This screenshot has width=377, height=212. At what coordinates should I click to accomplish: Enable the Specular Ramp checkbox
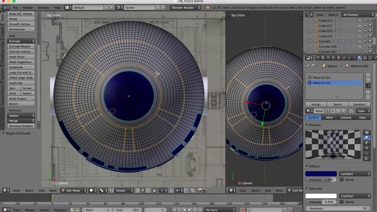[342, 201]
